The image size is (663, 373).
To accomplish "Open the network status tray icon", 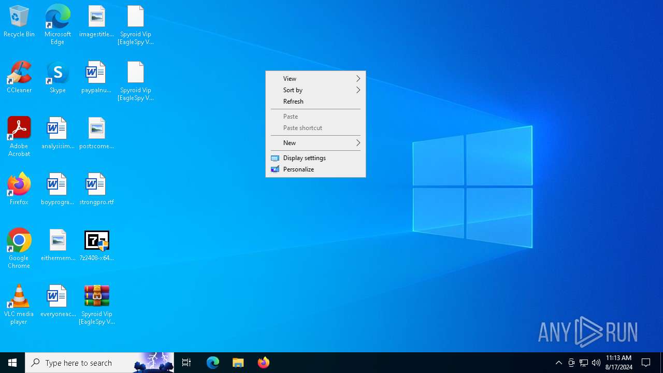I will click(x=584, y=363).
